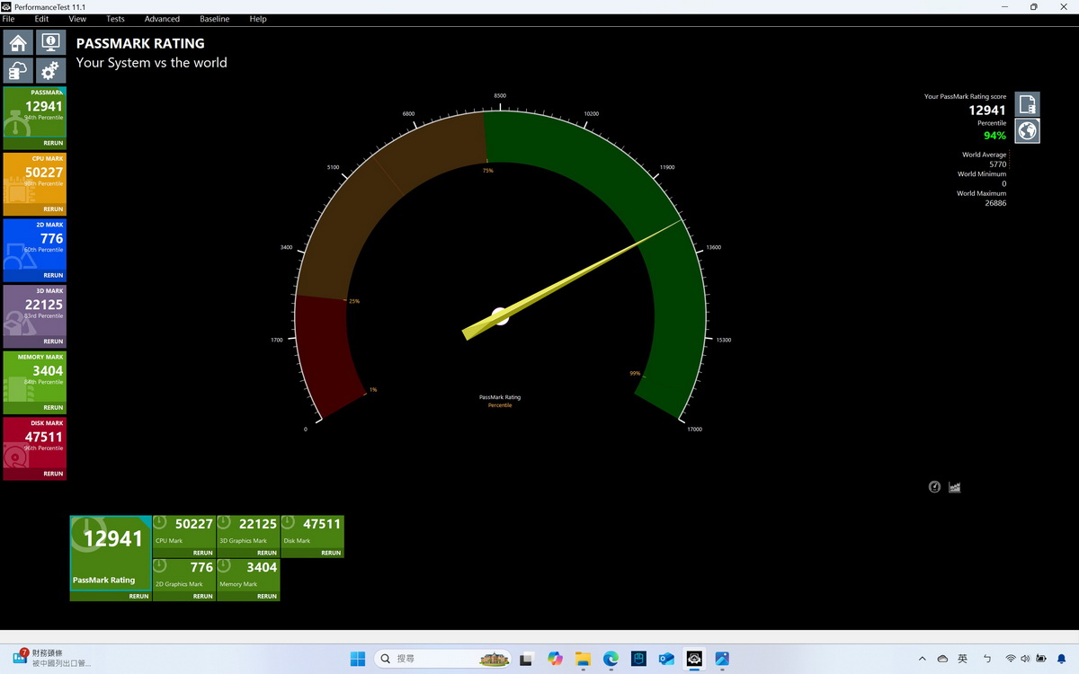Select the 3D Mark sidebar tile
This screenshot has width=1079, height=674.
pos(34,310)
